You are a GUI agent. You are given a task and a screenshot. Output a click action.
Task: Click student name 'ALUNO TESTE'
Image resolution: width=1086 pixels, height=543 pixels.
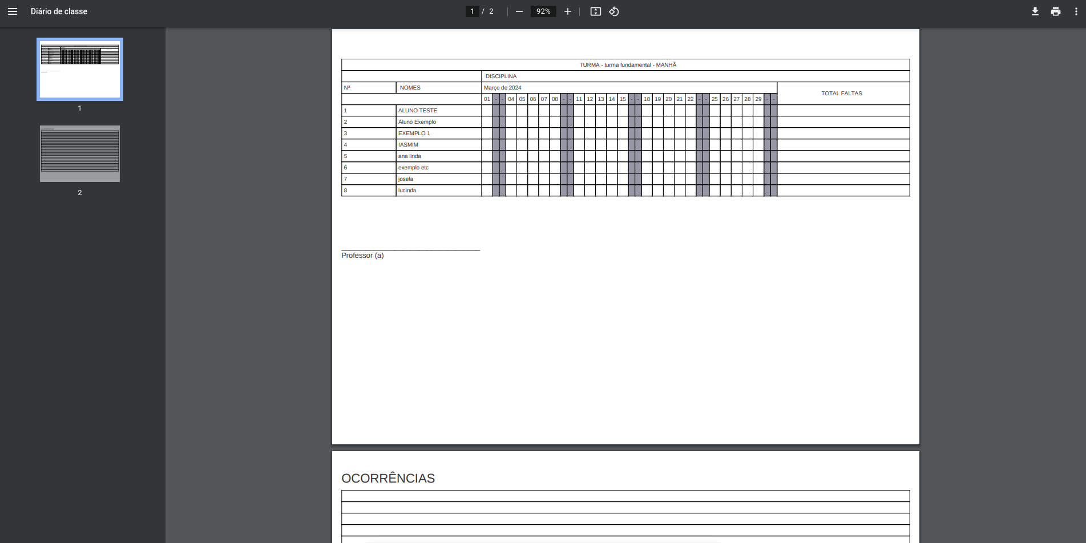[418, 111]
